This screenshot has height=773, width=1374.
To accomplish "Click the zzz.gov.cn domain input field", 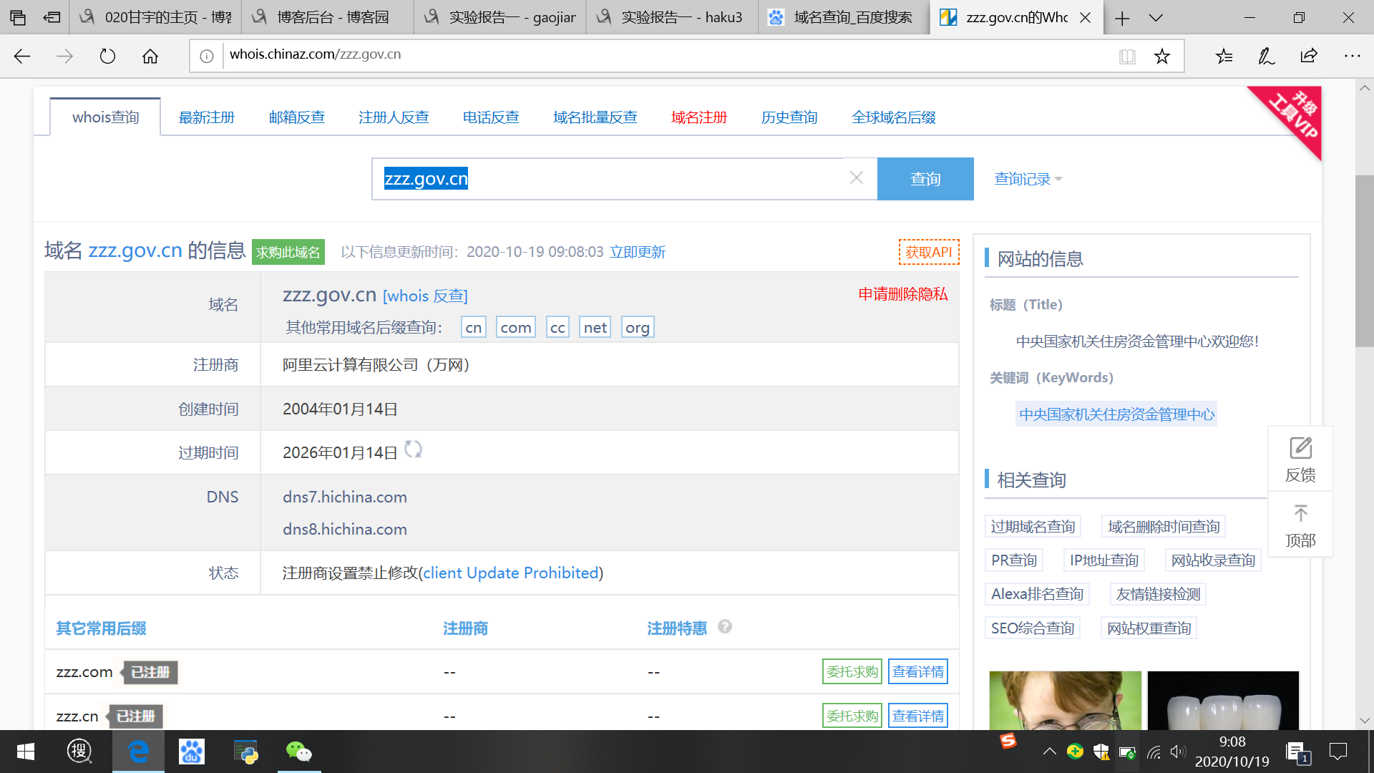I will pos(608,179).
